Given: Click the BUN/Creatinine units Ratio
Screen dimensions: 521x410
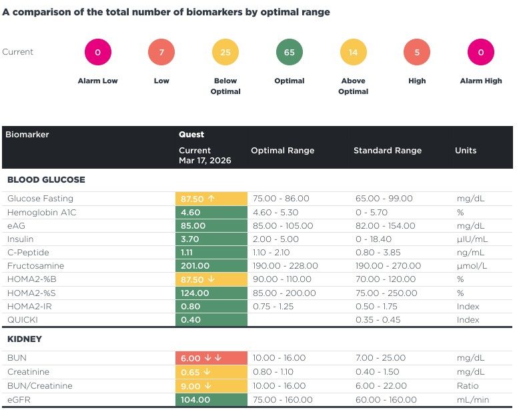Looking at the screenshot, I should 468,386.
